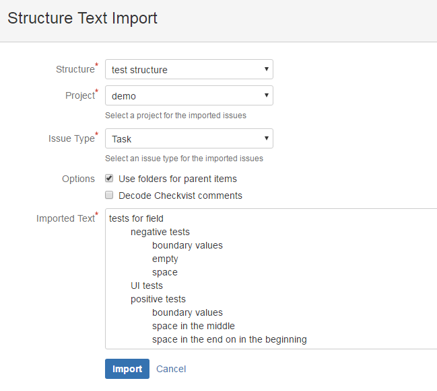Open the Structure dropdown showing test structure
The width and height of the screenshot is (437, 391).
pyautogui.click(x=189, y=70)
